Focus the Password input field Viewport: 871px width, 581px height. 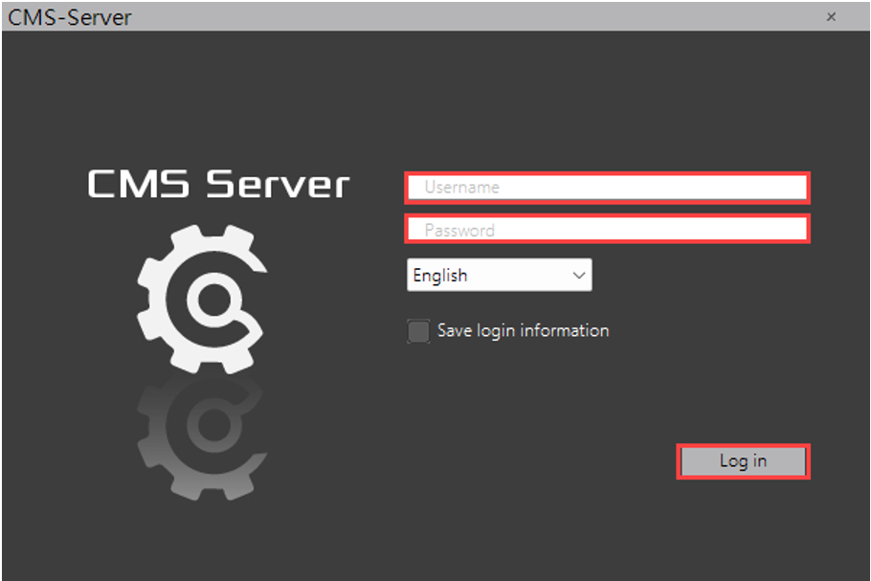pos(607,229)
